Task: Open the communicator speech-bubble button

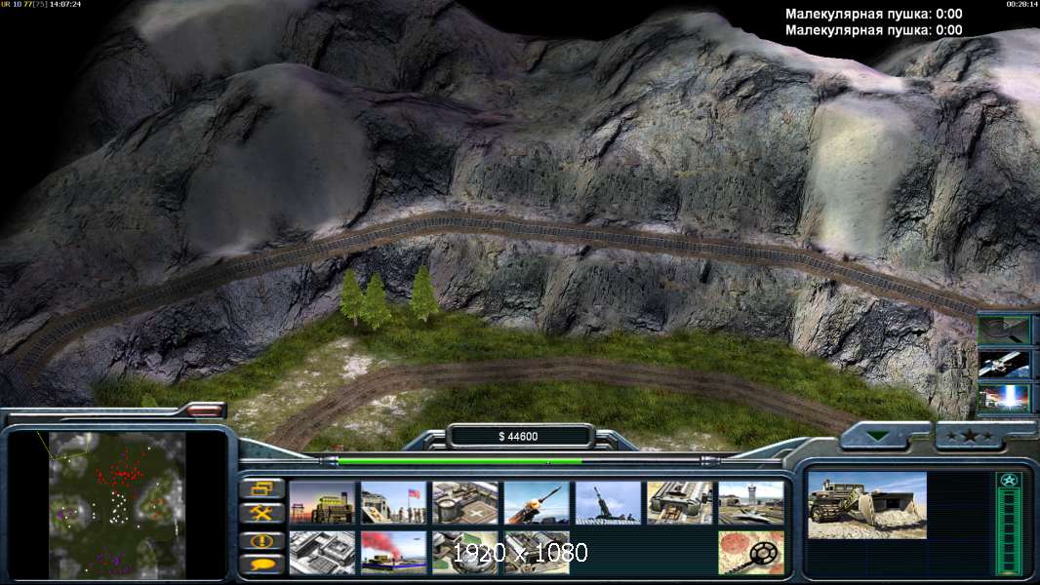Action: tap(262, 565)
